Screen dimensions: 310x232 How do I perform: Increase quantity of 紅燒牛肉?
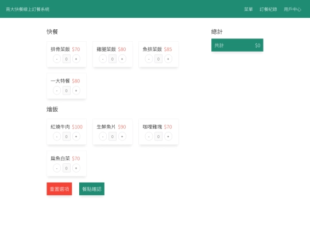76,136
